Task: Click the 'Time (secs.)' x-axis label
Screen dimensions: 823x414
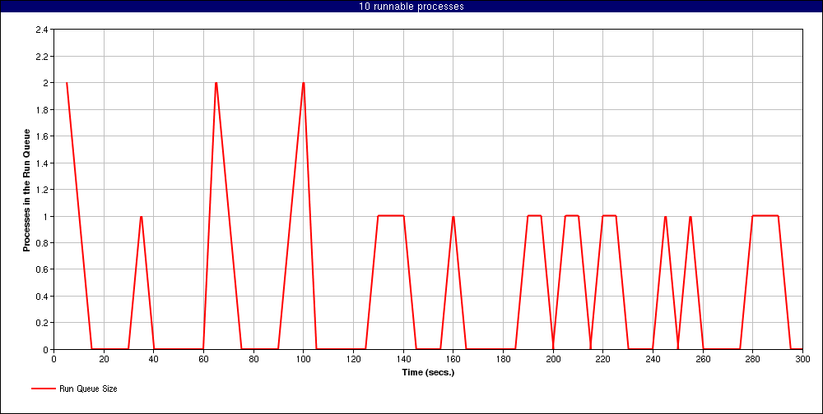Action: 428,373
